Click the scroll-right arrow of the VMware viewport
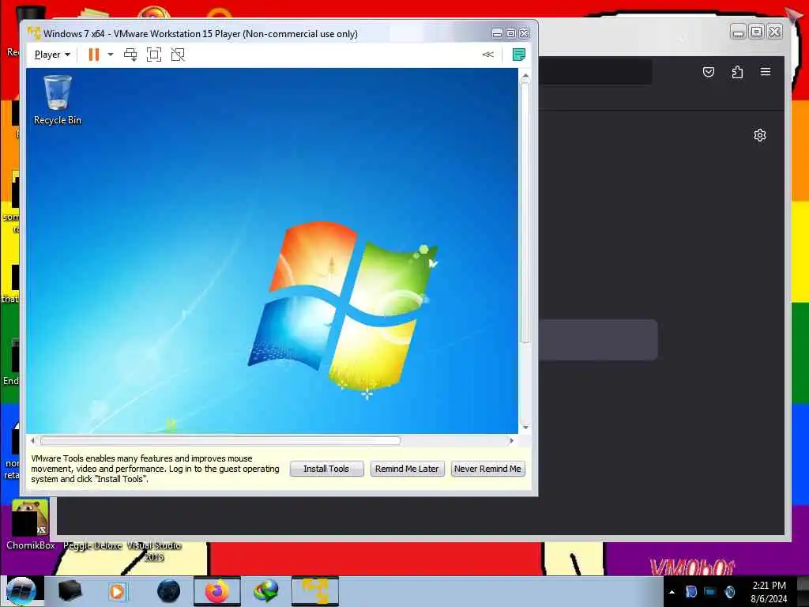This screenshot has height=607, width=809. click(511, 441)
